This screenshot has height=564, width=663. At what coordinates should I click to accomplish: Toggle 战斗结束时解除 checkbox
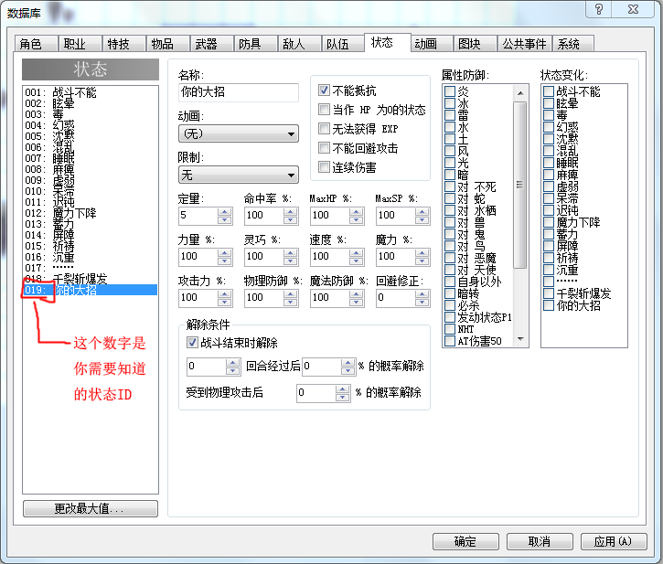click(192, 343)
